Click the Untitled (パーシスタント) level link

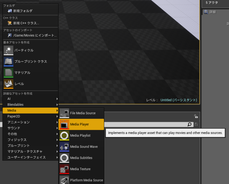(x=179, y=100)
